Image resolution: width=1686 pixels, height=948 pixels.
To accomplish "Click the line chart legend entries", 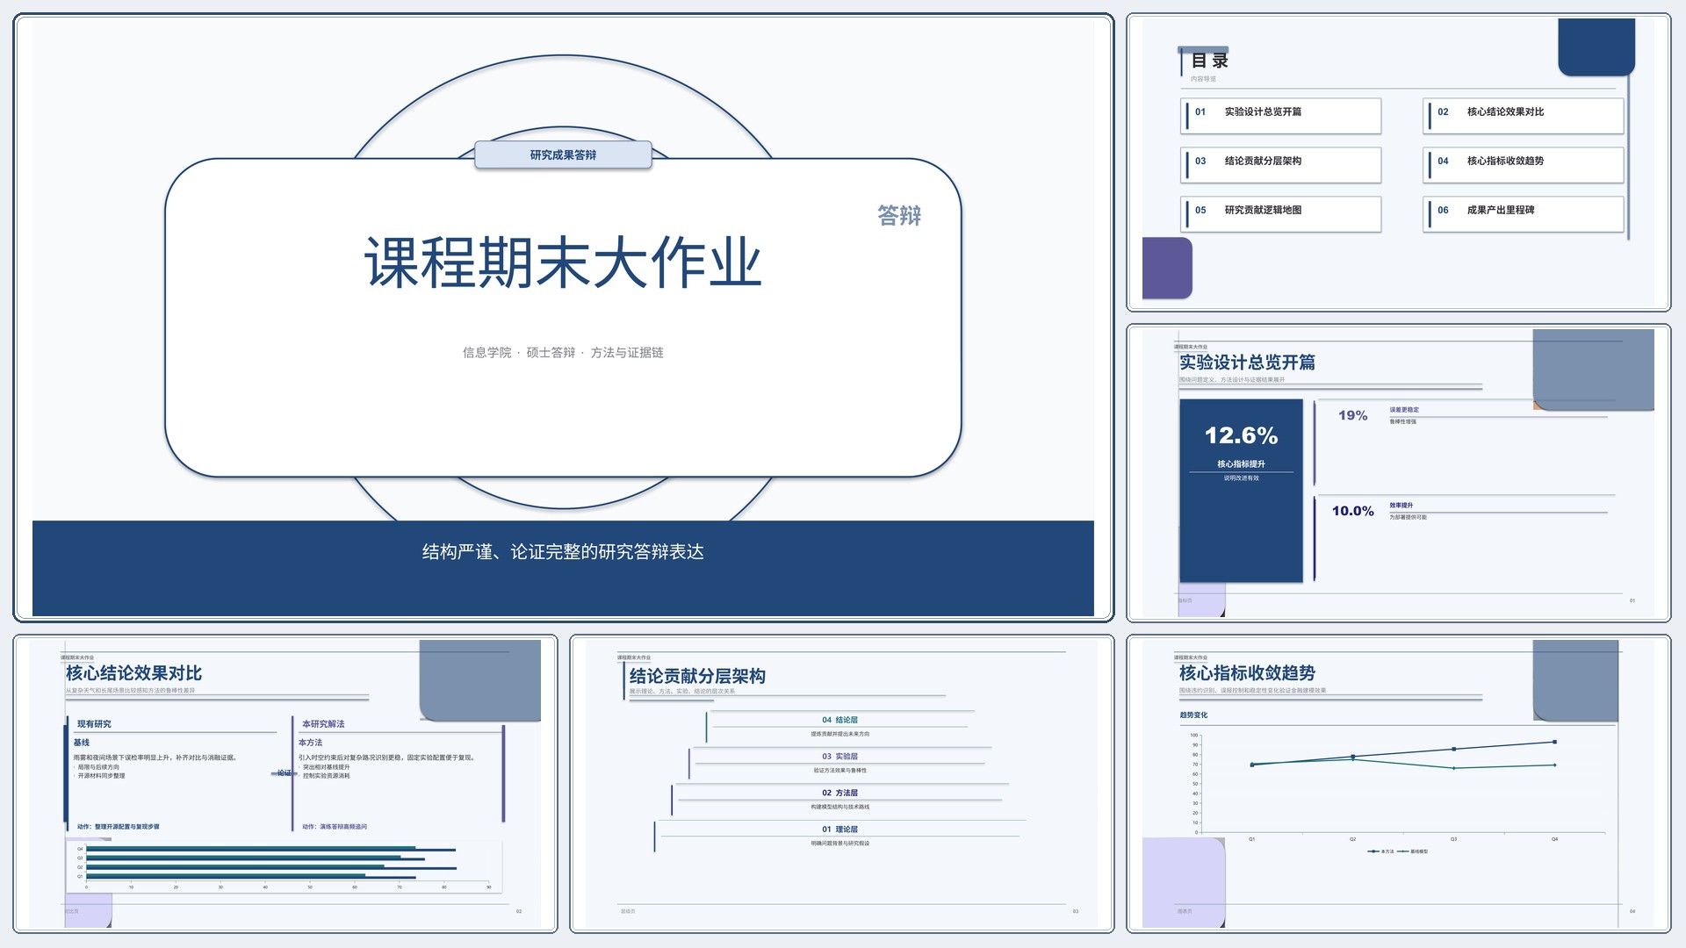I will 1398,851.
